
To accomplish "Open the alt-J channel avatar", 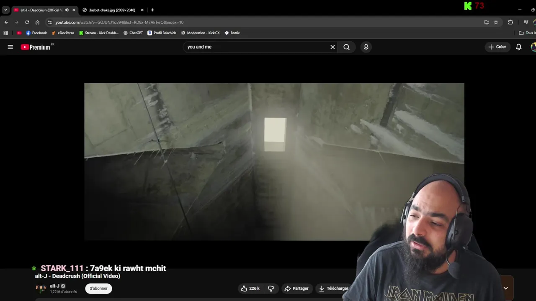I will [41, 288].
